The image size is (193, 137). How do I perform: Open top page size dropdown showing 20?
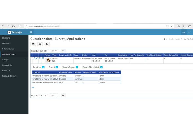click(54, 51)
